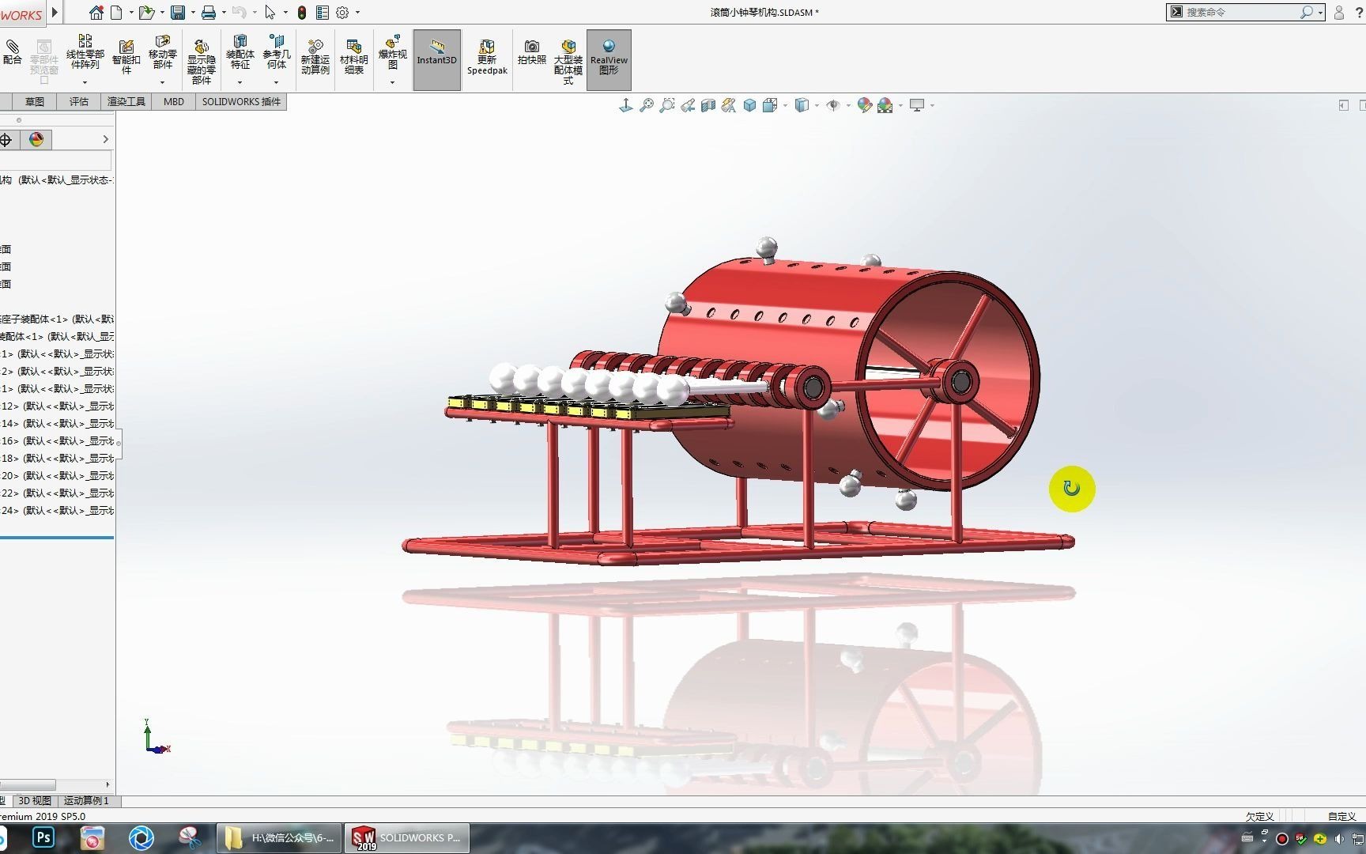The image size is (1366, 854).
Task: Click 欠定义 status in status bar
Action: tap(1259, 817)
